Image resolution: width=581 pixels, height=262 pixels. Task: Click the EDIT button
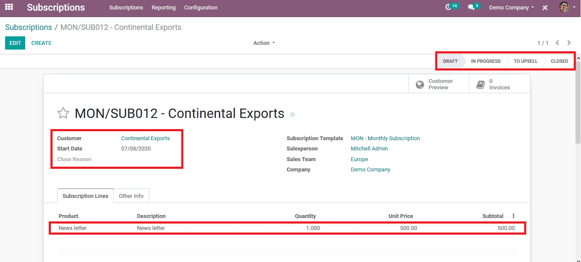click(x=15, y=43)
